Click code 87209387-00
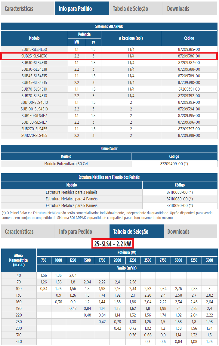The width and height of the screenshot is (219, 346). [x=189, y=63]
